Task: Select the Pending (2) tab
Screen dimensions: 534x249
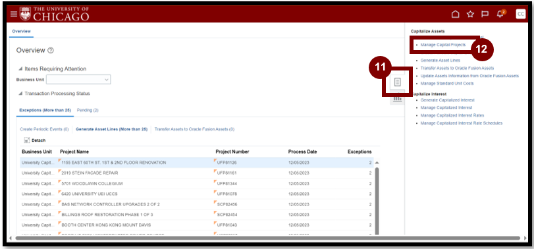Action: [88, 110]
